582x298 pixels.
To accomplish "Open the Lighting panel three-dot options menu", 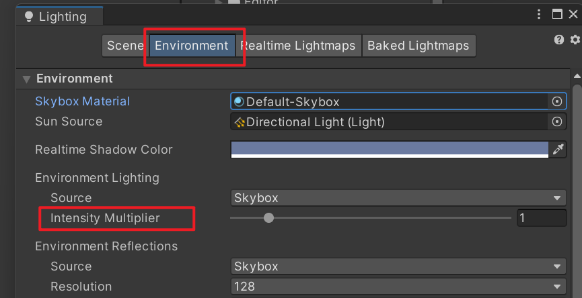I will 538,15.
